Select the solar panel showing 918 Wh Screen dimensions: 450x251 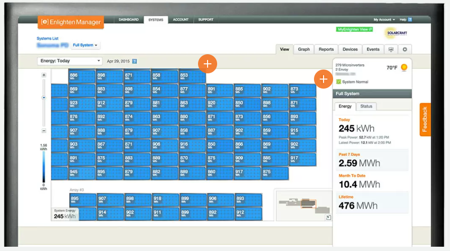(x=165, y=200)
